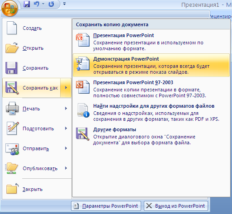
Task: Expand the Опубликовать submenu arrow
Action: (66, 168)
